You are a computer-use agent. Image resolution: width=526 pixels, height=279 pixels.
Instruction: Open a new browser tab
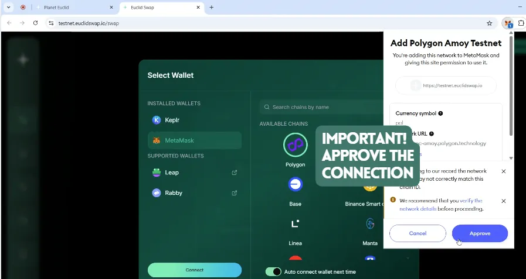point(211,8)
